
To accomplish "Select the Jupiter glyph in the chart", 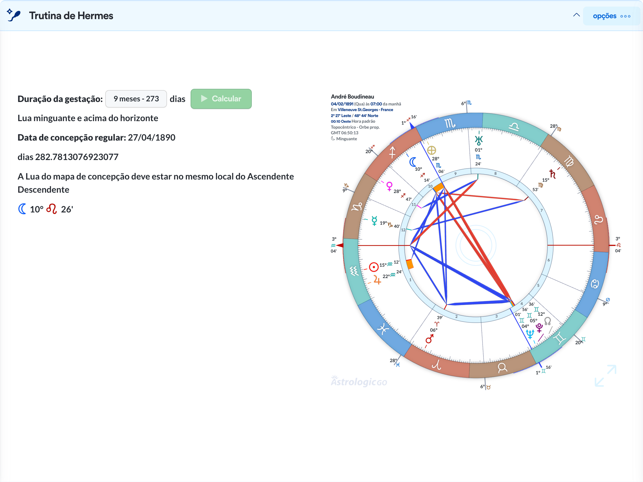I will pos(377,279).
